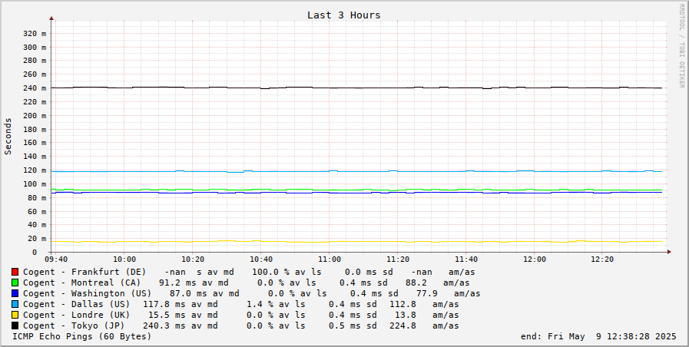Select the 'Cogent - Dallas (US)' legend label
689x347 pixels.
(x=77, y=305)
